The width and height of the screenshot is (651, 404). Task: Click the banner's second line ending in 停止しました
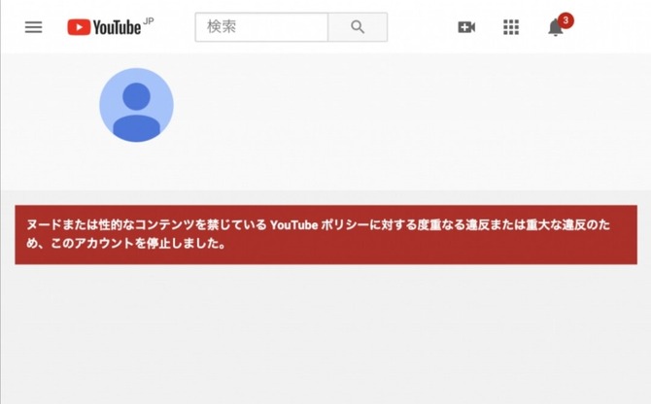tap(125, 243)
